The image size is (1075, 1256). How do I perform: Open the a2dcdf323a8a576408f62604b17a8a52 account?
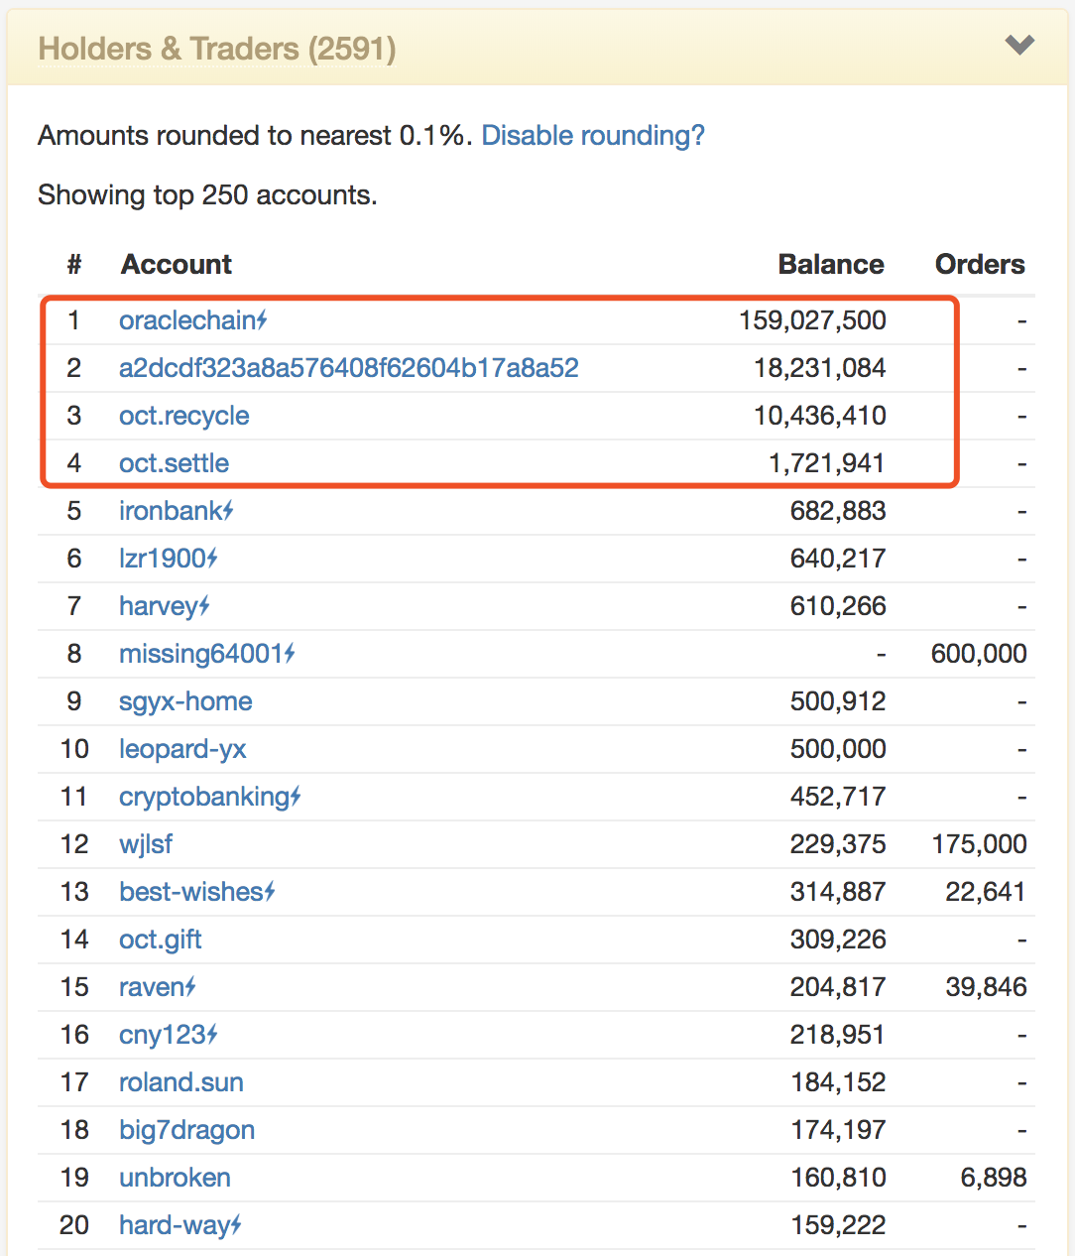click(348, 368)
